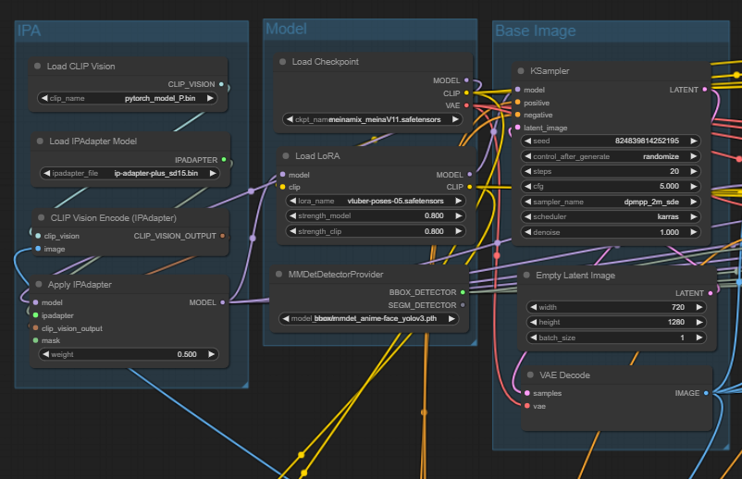Click the Empty Latent Image LATENT output socket
Viewport: 742px width, 479px height.
click(x=711, y=293)
